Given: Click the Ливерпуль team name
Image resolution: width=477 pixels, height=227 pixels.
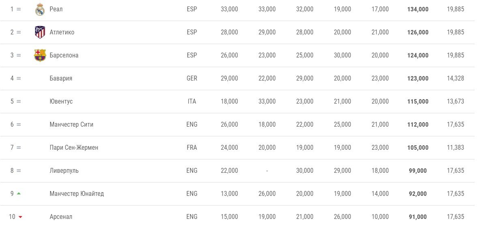Looking at the screenshot, I should [x=64, y=171].
